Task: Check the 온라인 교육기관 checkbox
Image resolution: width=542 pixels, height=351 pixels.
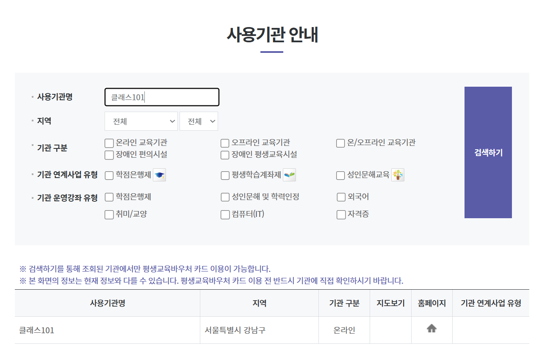Action: 109,143
